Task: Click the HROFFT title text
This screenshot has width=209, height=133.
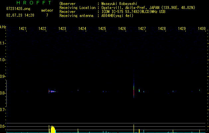Action: click(34, 3)
